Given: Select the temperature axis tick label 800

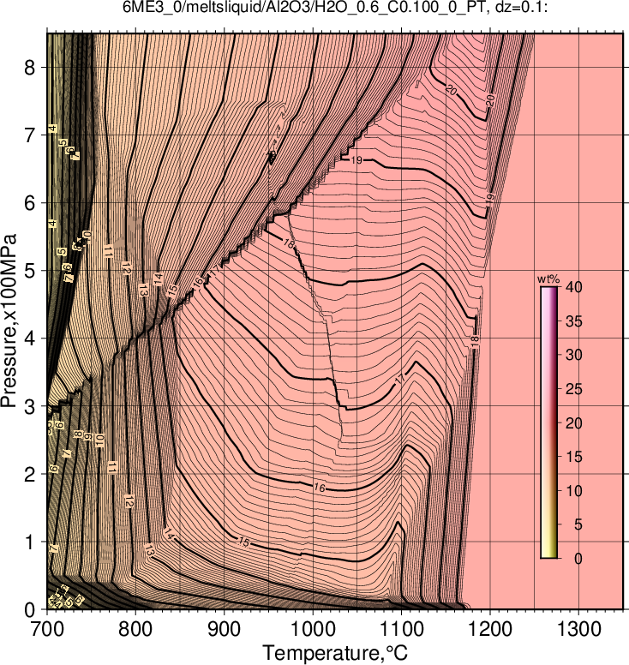Looking at the screenshot, I should coord(135,629).
